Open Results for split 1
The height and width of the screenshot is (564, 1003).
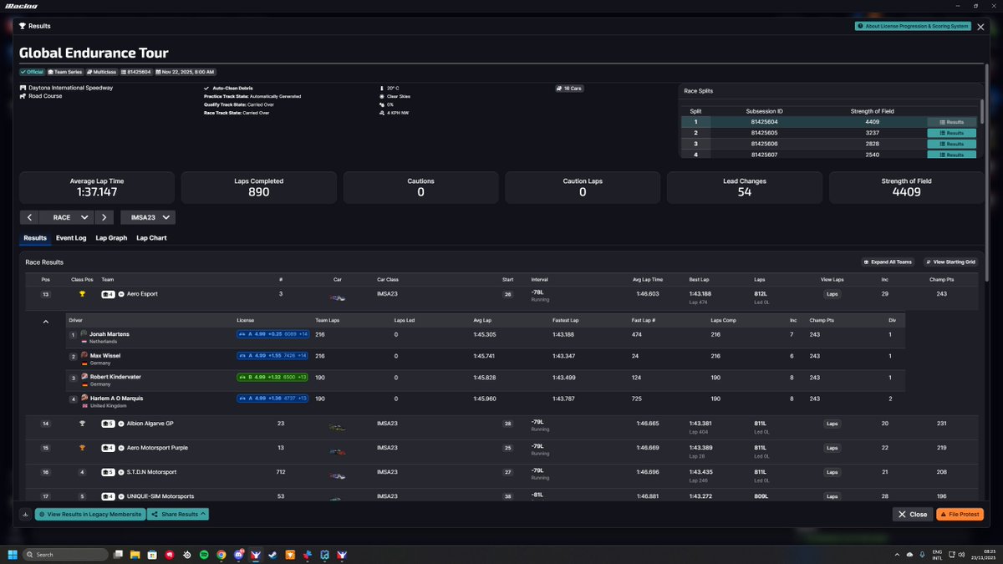(x=951, y=122)
